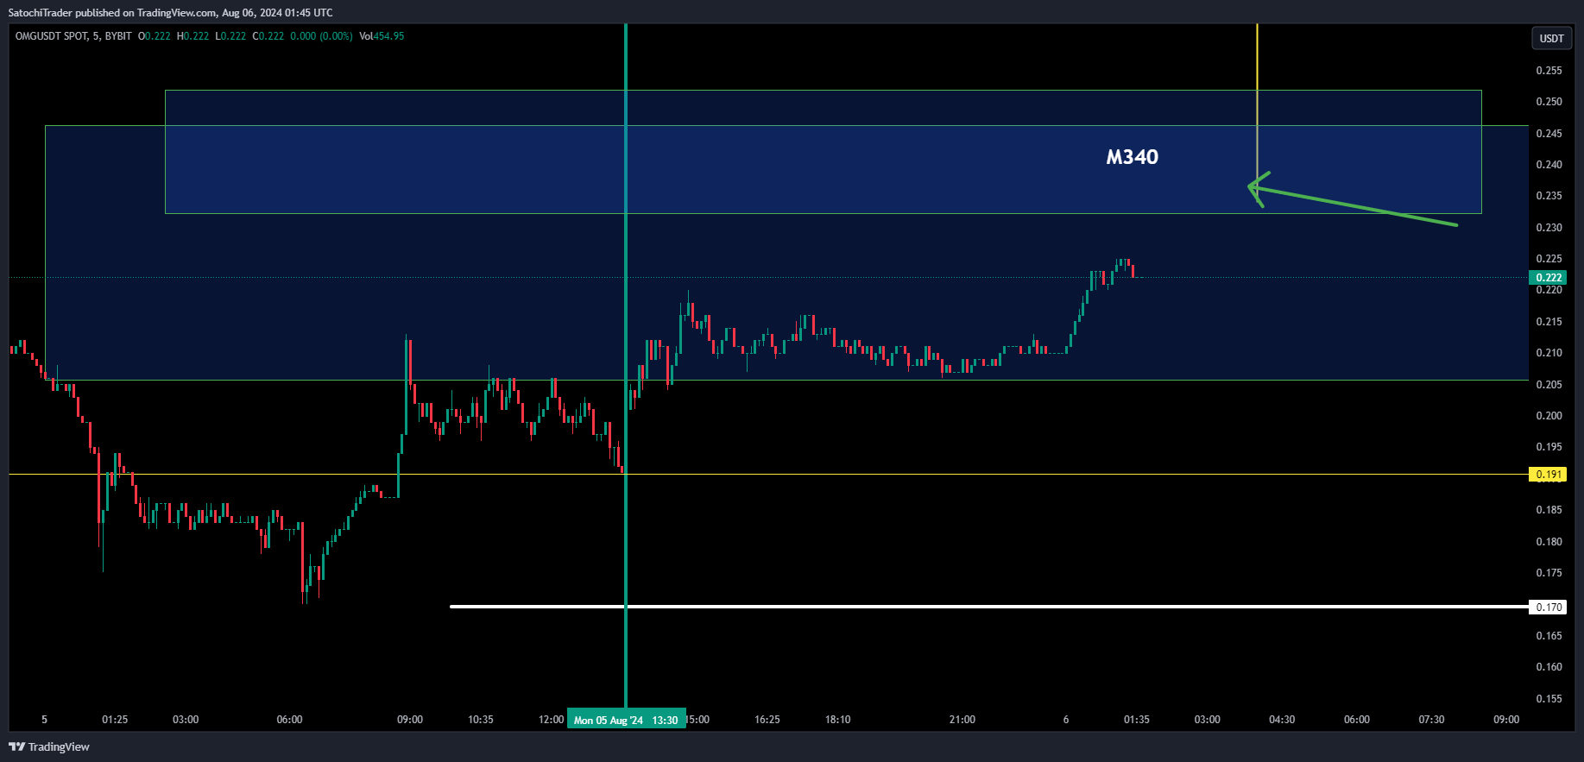This screenshot has height=762, width=1584.
Task: Click the 0.250 price axis label
Action: pos(1549,102)
